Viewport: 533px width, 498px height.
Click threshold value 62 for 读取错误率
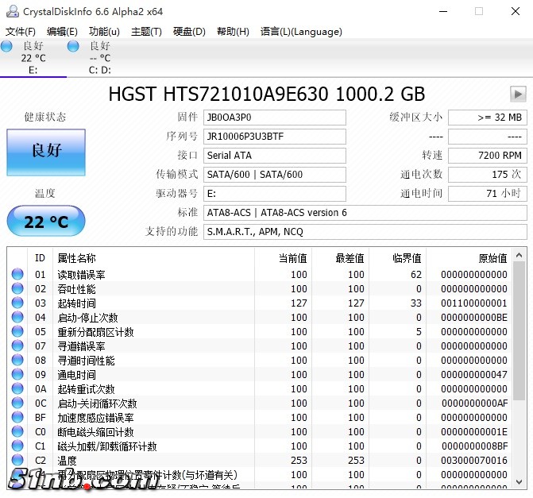coord(416,274)
